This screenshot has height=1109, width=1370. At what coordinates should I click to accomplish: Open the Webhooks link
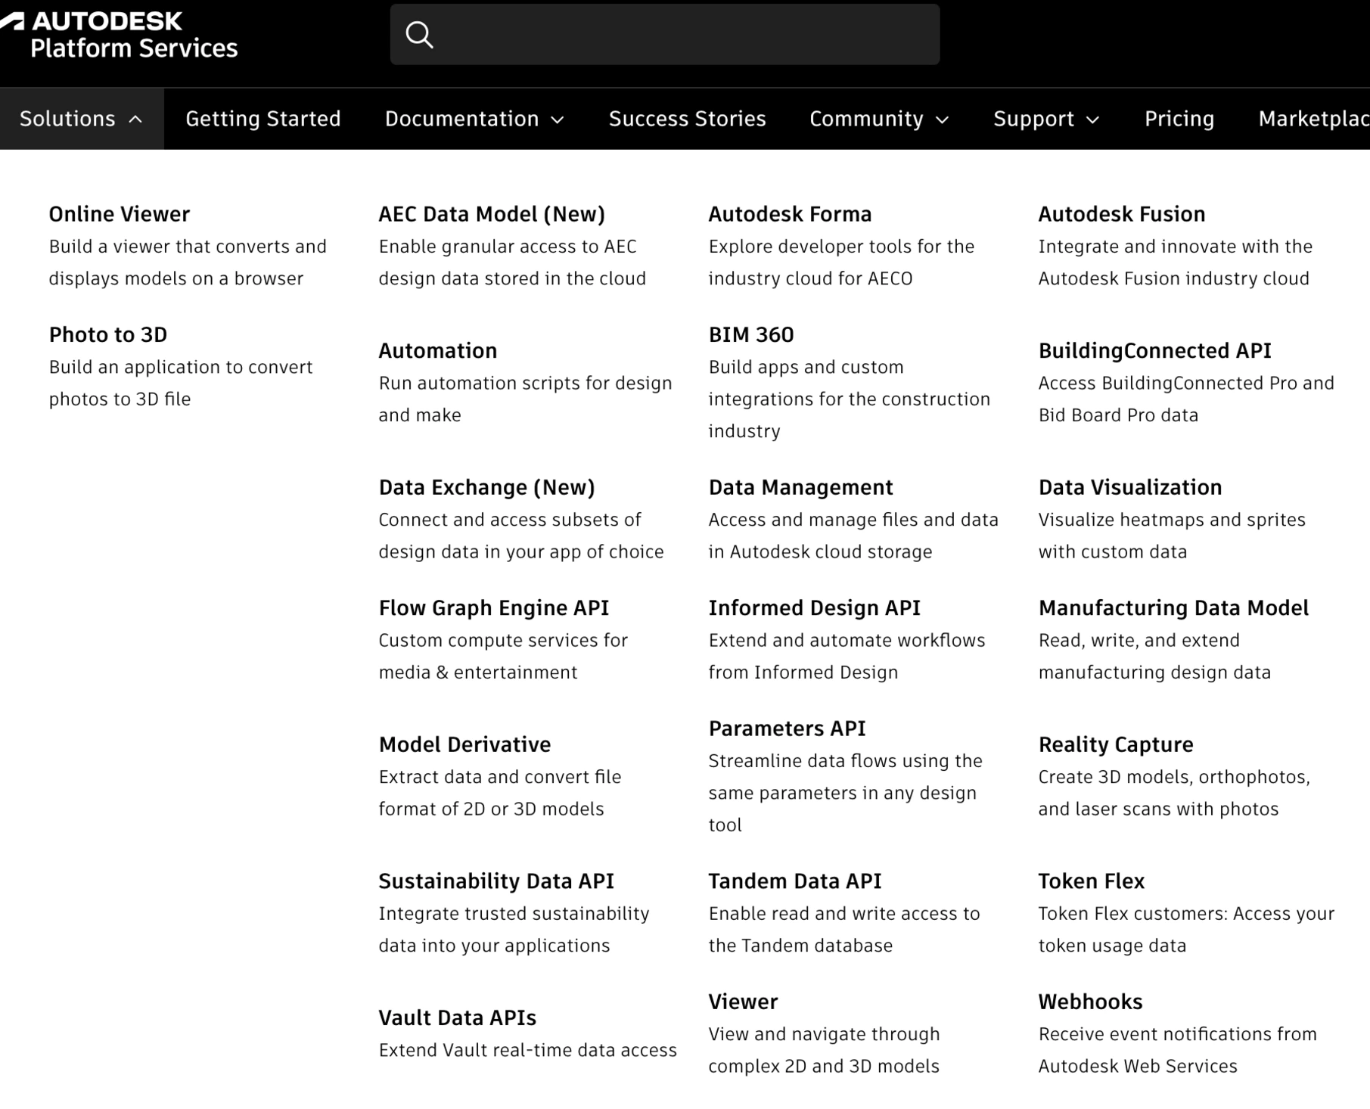pos(1090,1002)
